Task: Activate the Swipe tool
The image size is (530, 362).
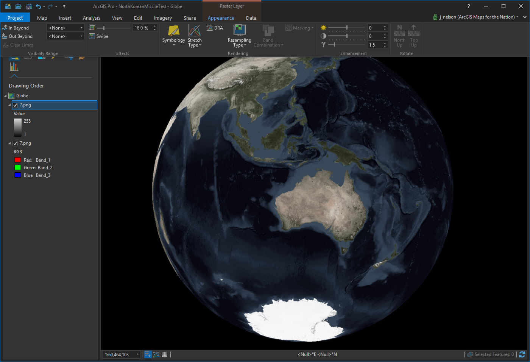Action: coord(99,36)
